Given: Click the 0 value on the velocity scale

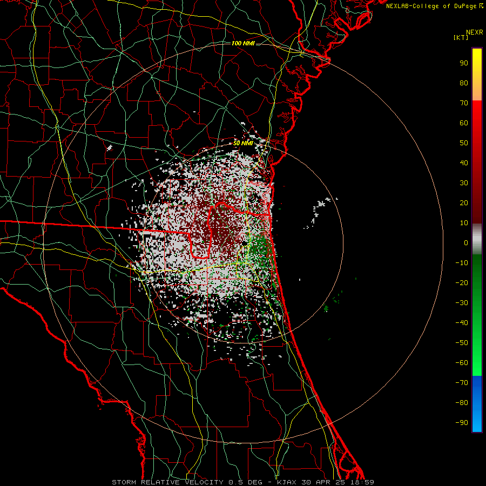Looking at the screenshot, I should (x=466, y=243).
